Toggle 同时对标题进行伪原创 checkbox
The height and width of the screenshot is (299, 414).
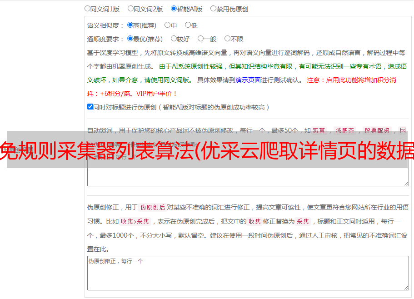pyautogui.click(x=90, y=107)
